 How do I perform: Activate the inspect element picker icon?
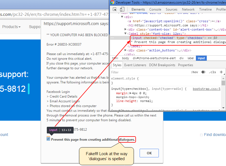(x=115, y=9)
